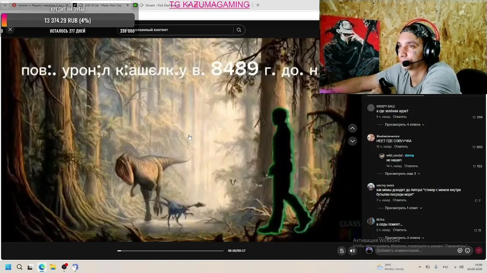Open a new browser tab with plus

[x=258, y=5]
